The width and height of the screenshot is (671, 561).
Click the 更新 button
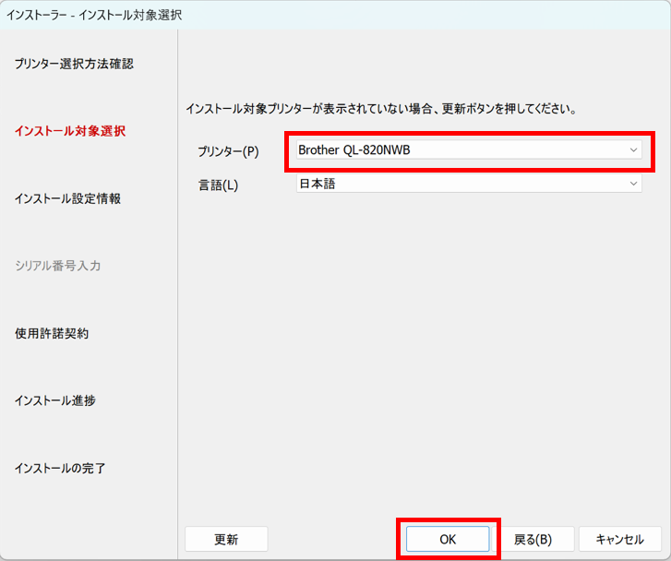click(x=226, y=539)
